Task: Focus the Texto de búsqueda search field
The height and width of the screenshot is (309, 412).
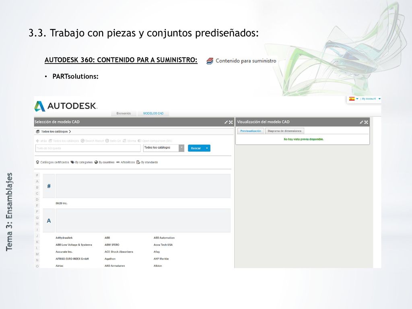Action: (88, 148)
